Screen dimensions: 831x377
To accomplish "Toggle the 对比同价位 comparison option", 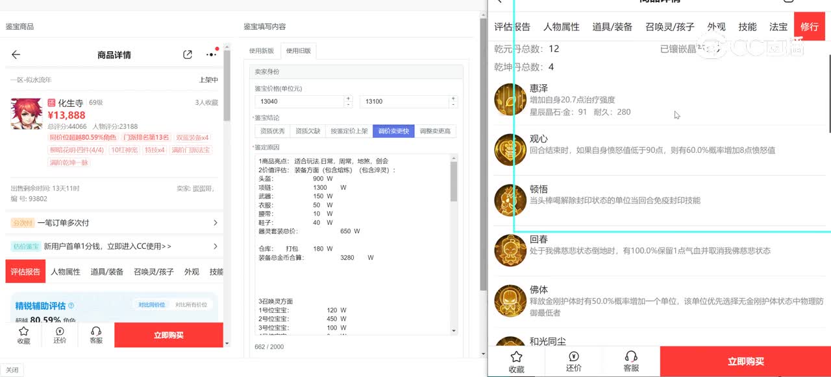I will coord(152,304).
